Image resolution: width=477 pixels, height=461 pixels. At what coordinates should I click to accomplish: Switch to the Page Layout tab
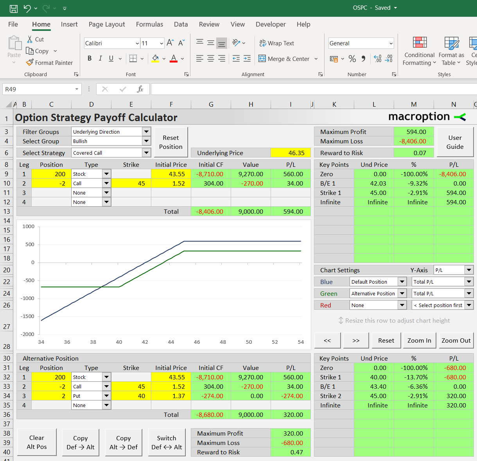pyautogui.click(x=107, y=24)
